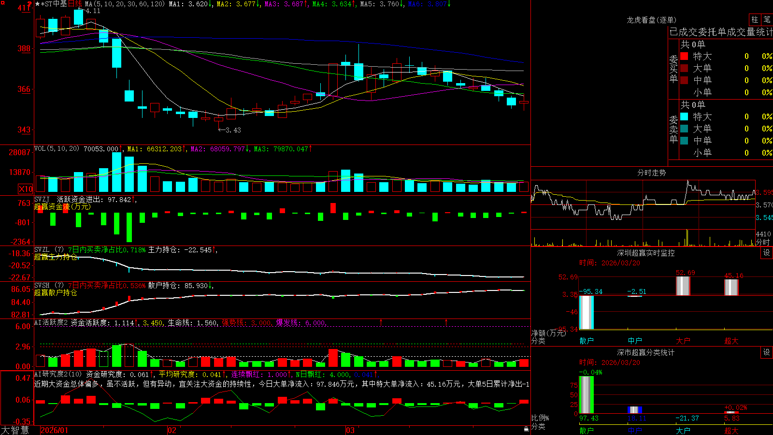
Task: Click the 03 month marker on the axis
Action: coord(350,430)
